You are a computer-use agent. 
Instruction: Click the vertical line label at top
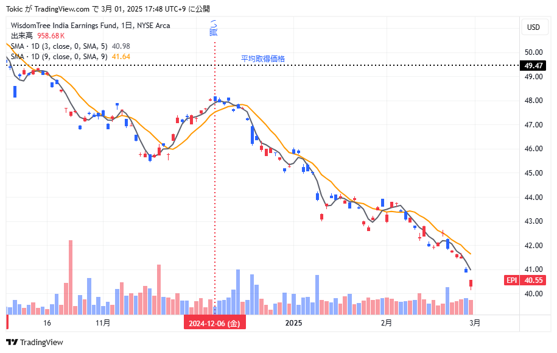(x=213, y=28)
